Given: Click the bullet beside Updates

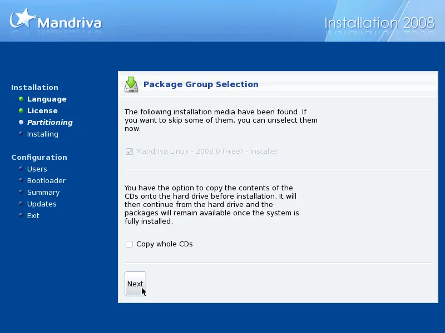Looking at the screenshot, I should click(x=21, y=203).
